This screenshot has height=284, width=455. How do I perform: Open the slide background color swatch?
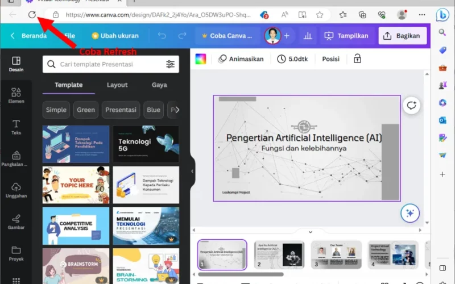point(201,59)
